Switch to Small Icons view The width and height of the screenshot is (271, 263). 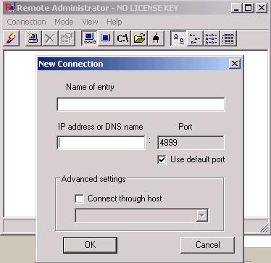[x=195, y=38]
